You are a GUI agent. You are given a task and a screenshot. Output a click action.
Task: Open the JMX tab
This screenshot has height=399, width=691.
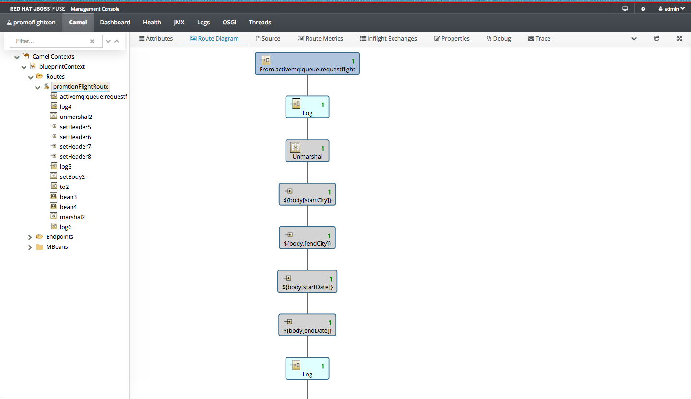(179, 23)
